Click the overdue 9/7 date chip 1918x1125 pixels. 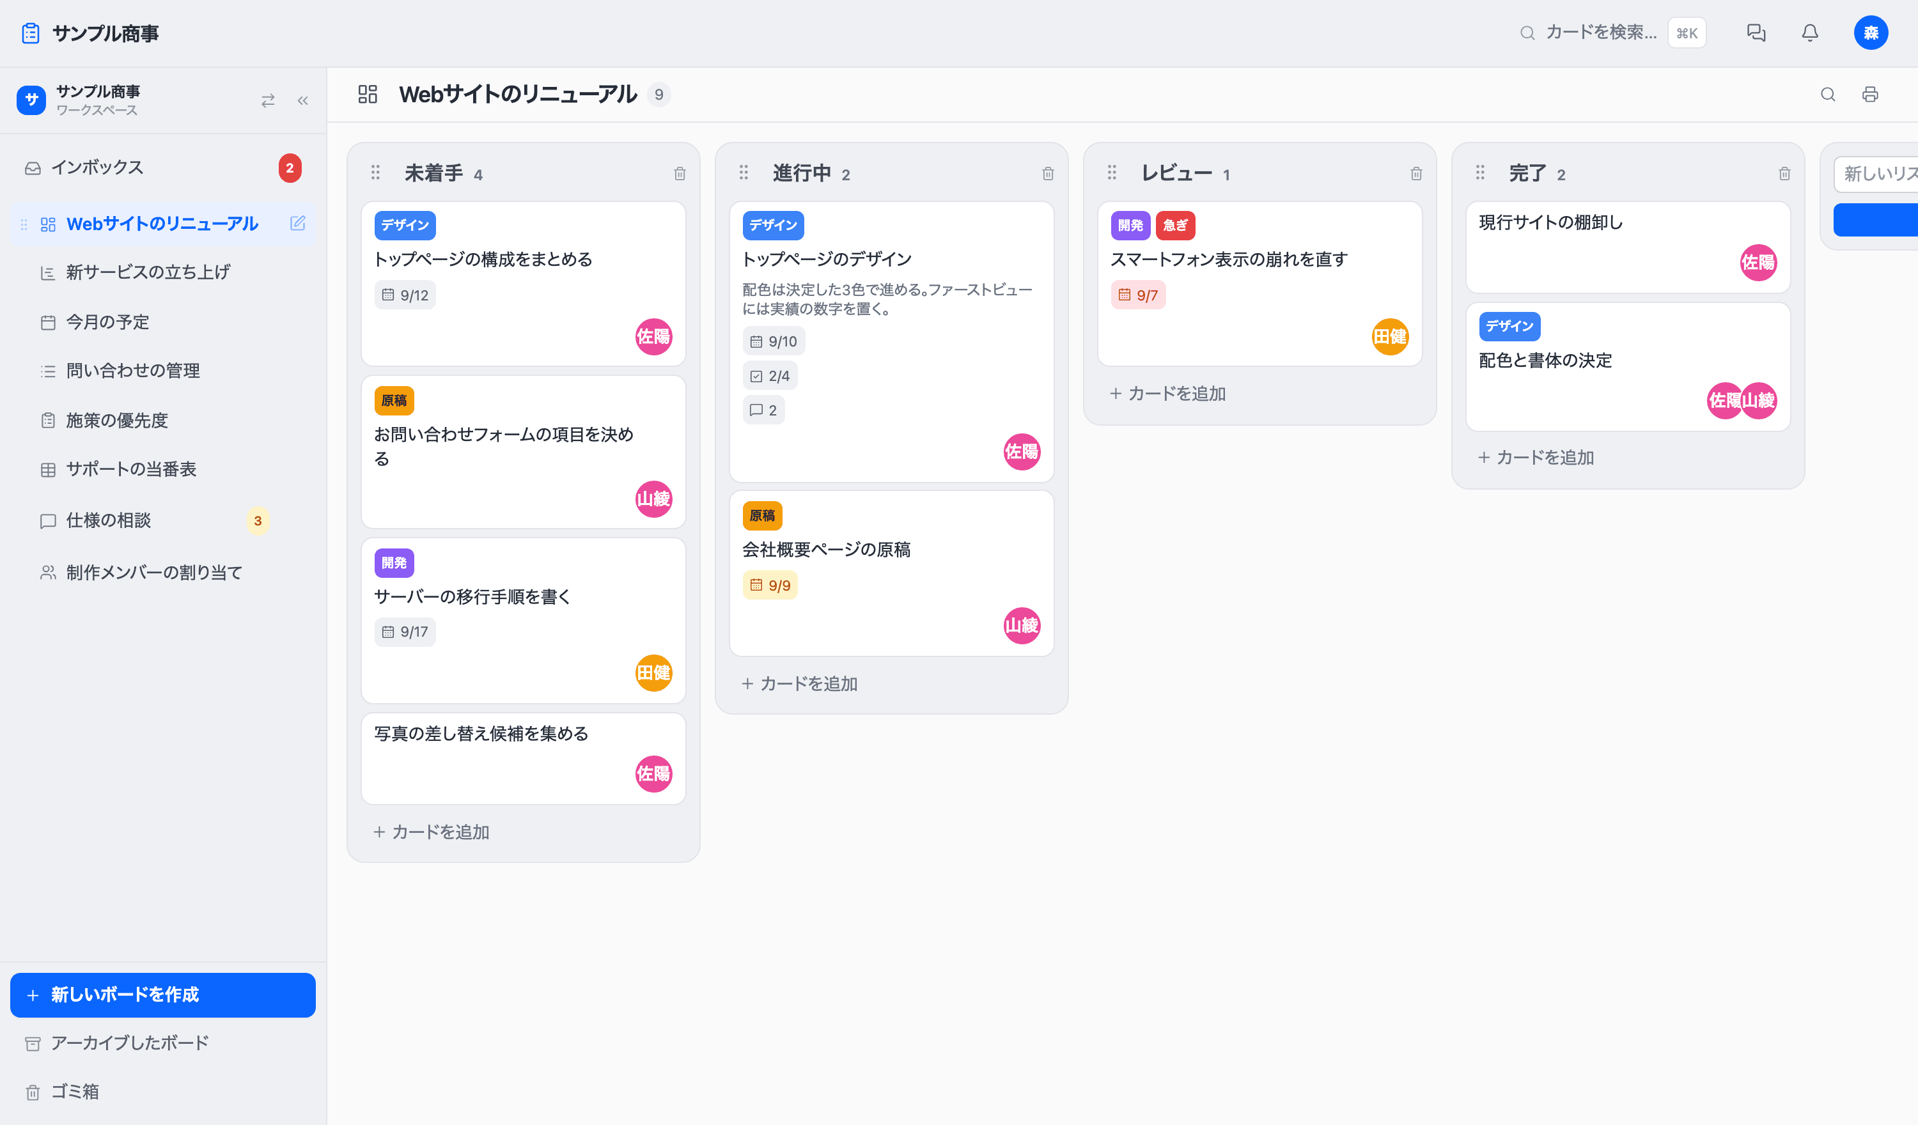point(1139,295)
